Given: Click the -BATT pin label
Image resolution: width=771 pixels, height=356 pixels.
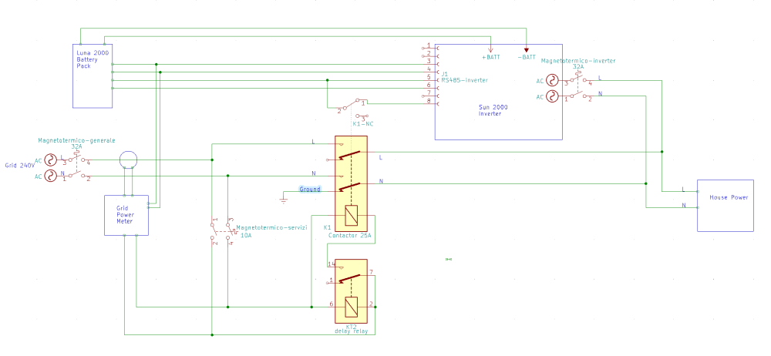Looking at the screenshot, I should pyautogui.click(x=527, y=57).
